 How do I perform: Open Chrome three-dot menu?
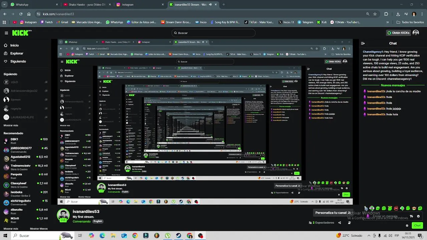pos(422,14)
